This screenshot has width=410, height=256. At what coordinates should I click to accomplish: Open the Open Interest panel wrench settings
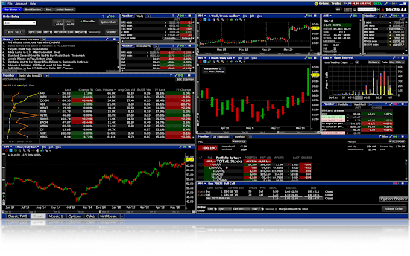point(394,58)
